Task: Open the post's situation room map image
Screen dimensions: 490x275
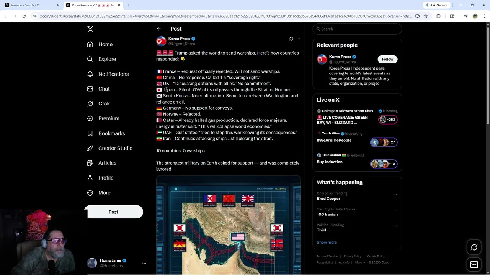Action: pyautogui.click(x=228, y=225)
